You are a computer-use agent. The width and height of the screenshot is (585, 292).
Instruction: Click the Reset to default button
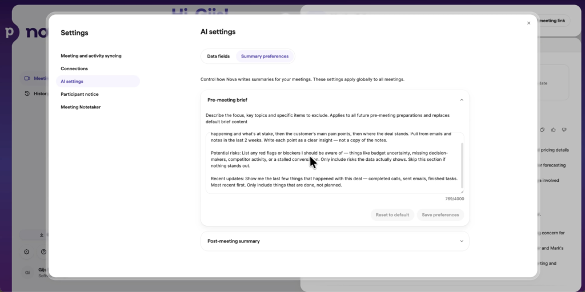tap(392, 215)
